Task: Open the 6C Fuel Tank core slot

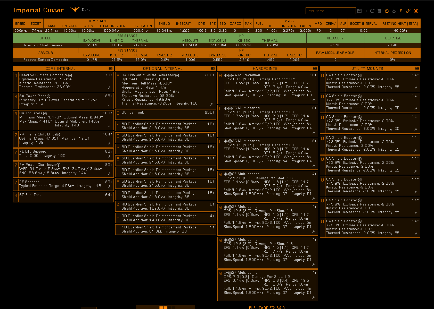Action: point(63,197)
